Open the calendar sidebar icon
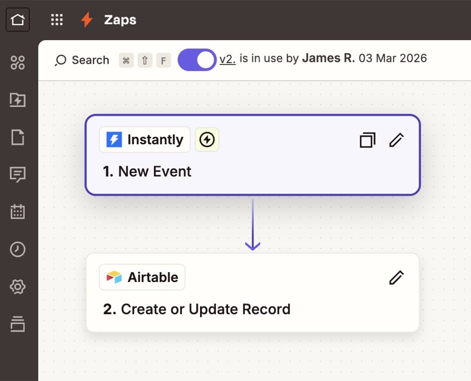This screenshot has width=471, height=381. pos(18,212)
